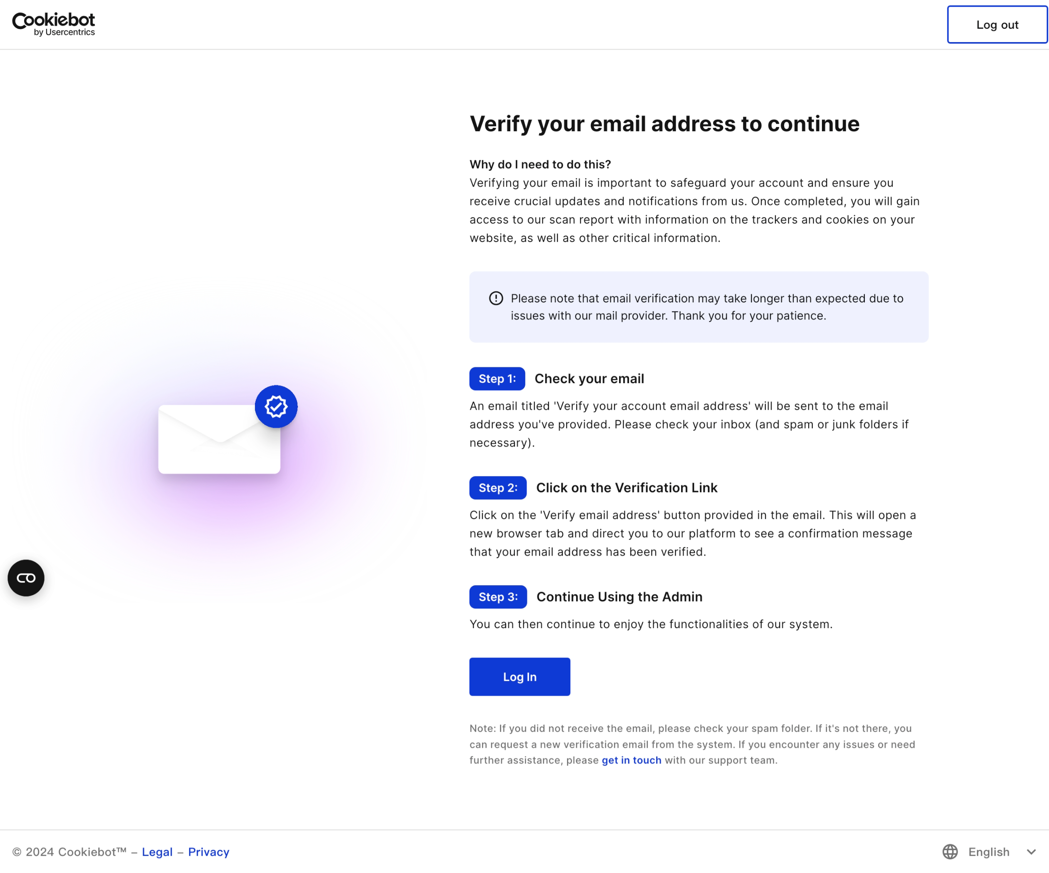The width and height of the screenshot is (1049, 873).
Task: Click the Cookiebot by Usercentrics logo
Action: tap(53, 24)
